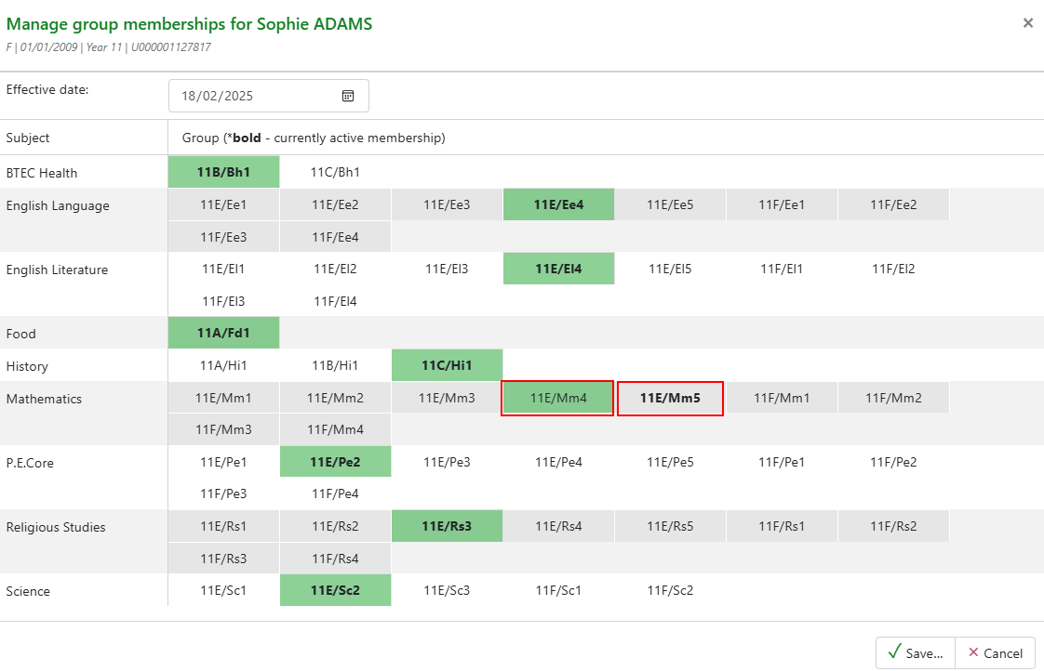This screenshot has height=671, width=1044.
Task: Click the effective date input field
Action: point(268,96)
